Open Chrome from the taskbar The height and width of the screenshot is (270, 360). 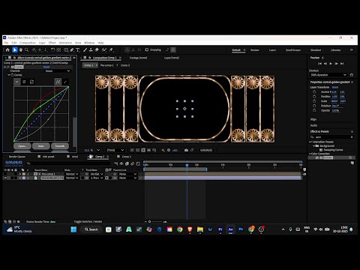tap(180, 229)
